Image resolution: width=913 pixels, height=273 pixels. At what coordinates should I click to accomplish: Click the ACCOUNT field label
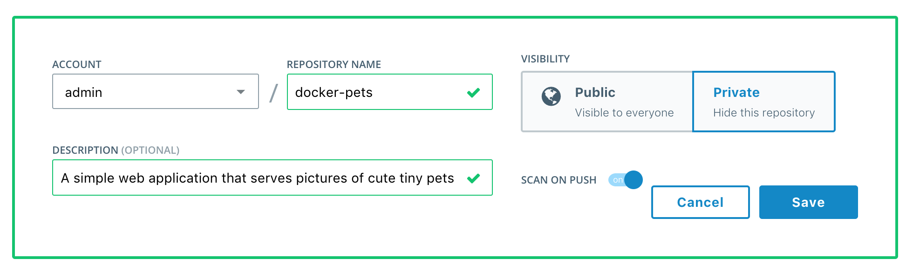pyautogui.click(x=77, y=64)
